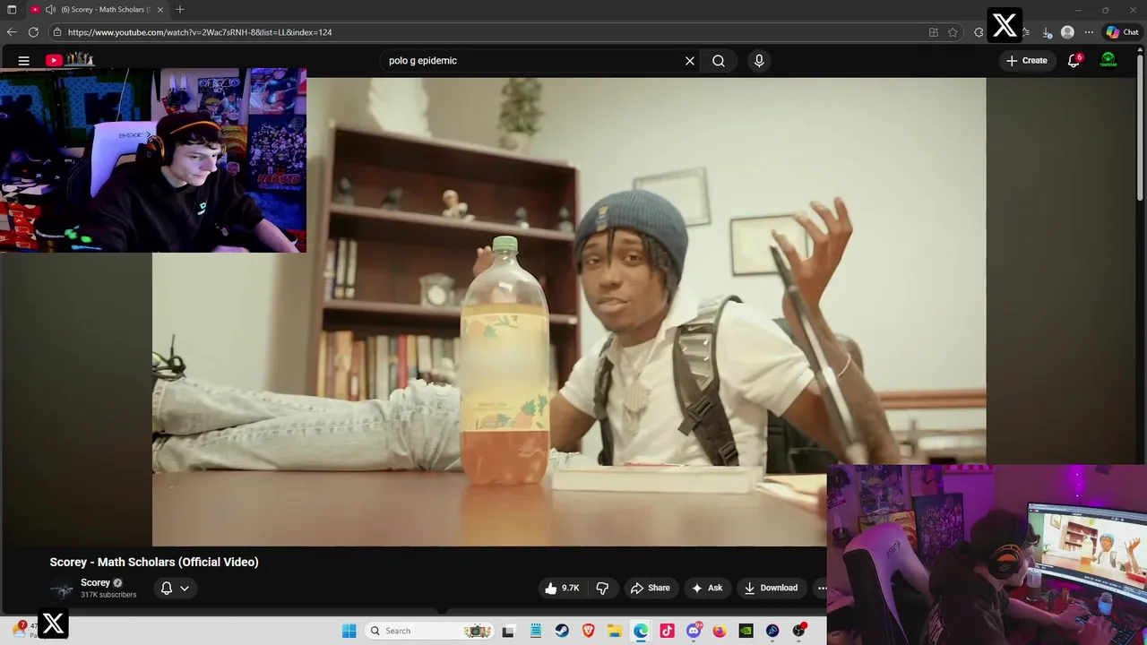Launch Firefox from taskbar
This screenshot has width=1147, height=645.
pos(720,631)
